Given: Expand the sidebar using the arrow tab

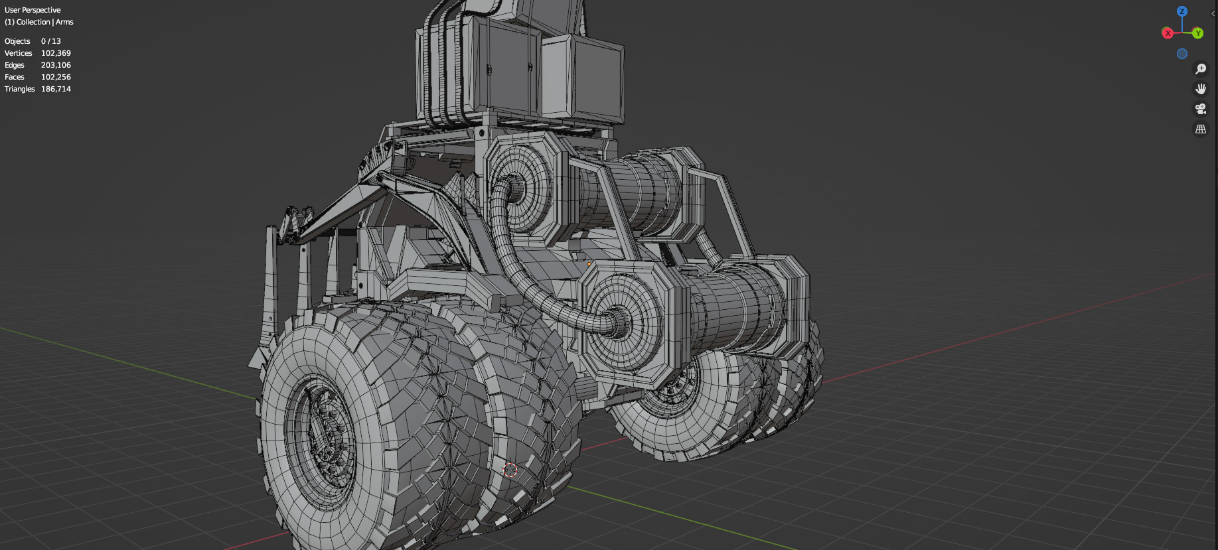Looking at the screenshot, I should click(1213, 13).
